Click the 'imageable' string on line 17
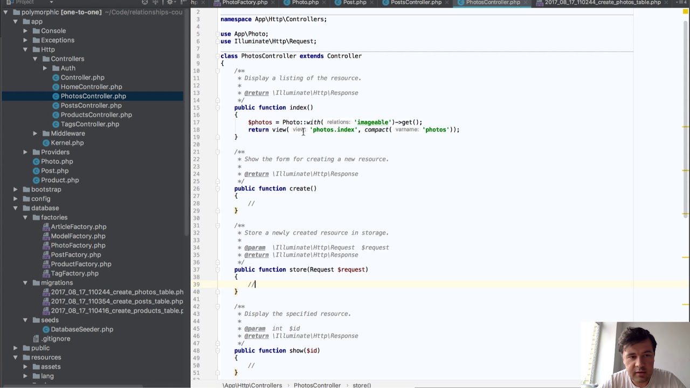 click(x=372, y=122)
